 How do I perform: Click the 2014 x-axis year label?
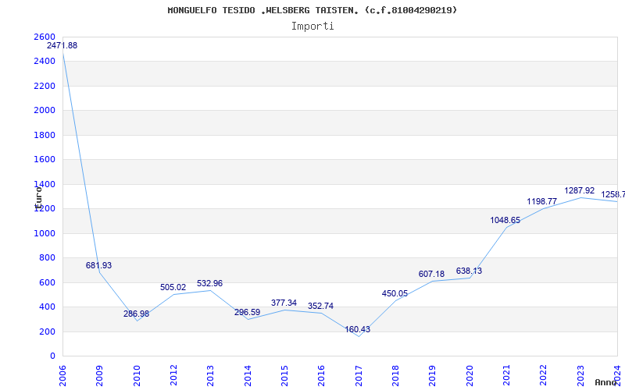pyautogui.click(x=248, y=376)
